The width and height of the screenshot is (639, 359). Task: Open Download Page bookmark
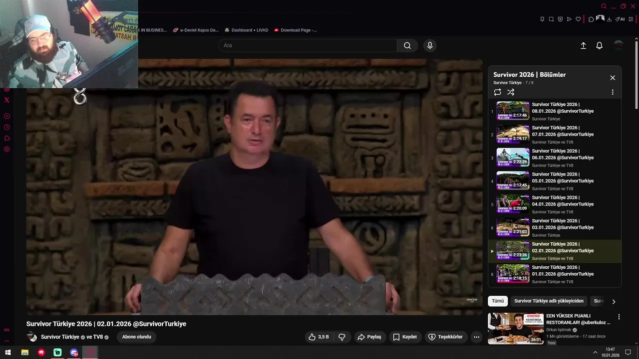click(x=296, y=30)
